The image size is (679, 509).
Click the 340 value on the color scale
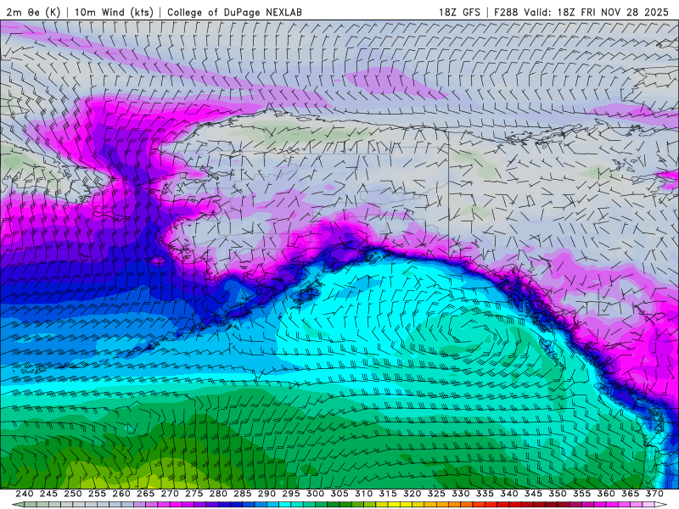[509, 494]
